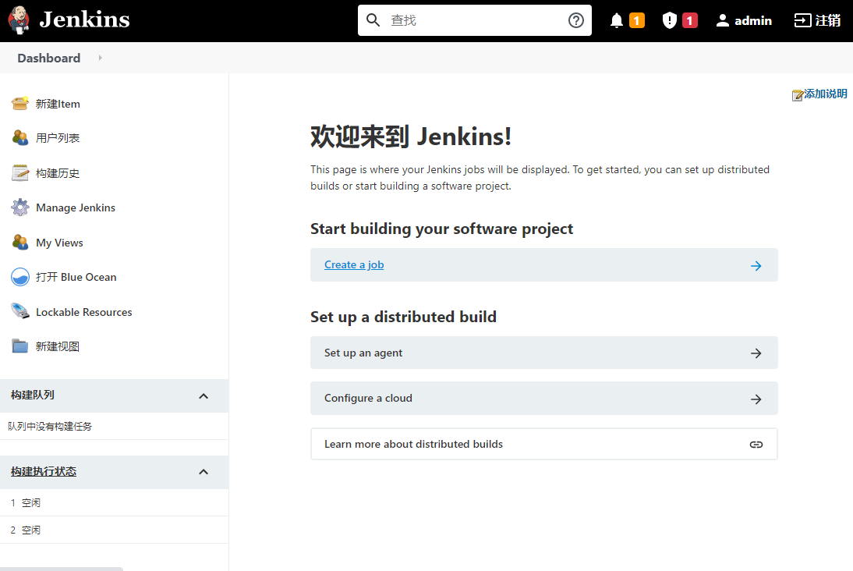This screenshot has width=853, height=571.
Task: Click the chain link icon in Learn more row
Action: coord(756,445)
